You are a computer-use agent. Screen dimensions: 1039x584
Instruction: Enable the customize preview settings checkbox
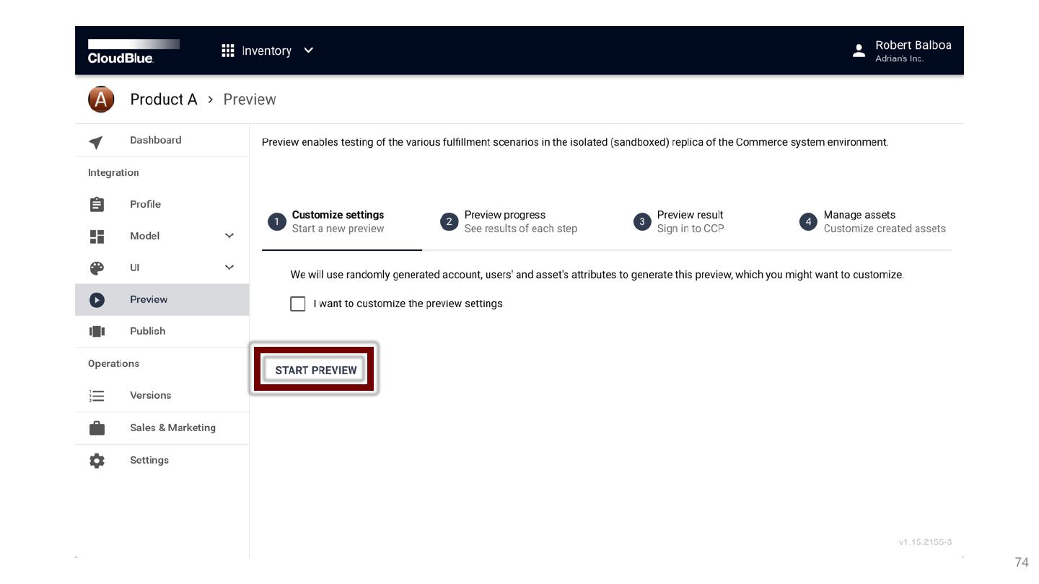click(x=298, y=304)
